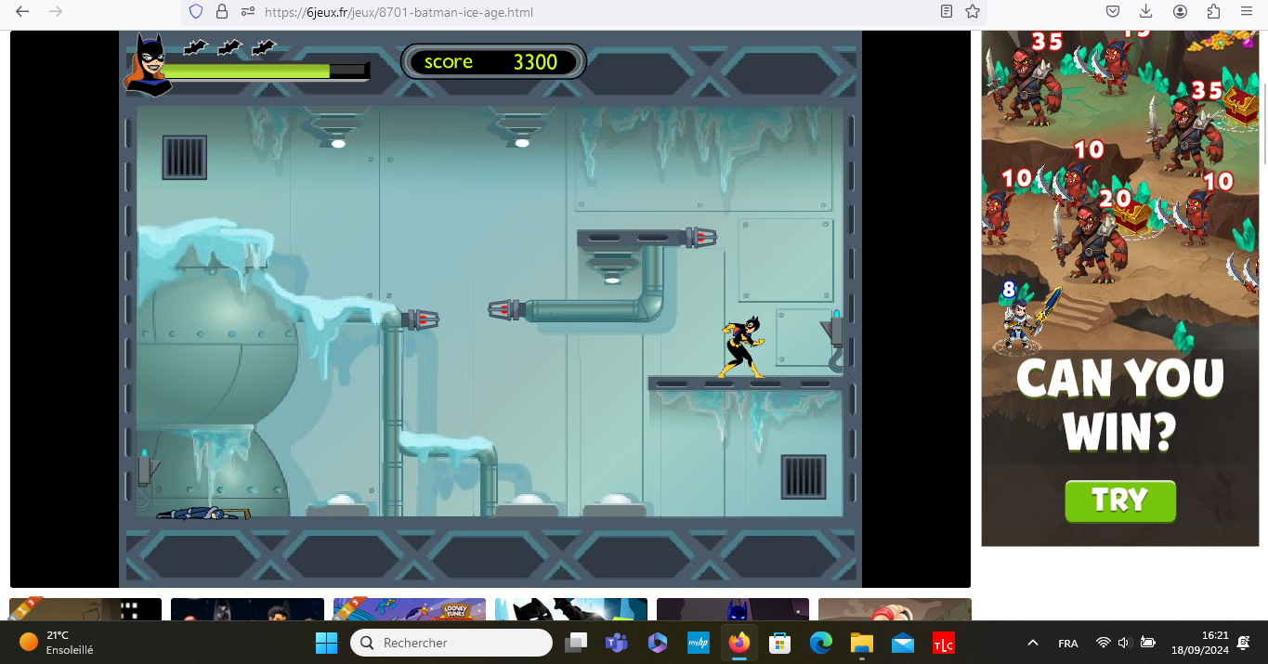This screenshot has width=1268, height=664.
Task: Expand hidden system tray icons chevron
Action: tap(1032, 643)
